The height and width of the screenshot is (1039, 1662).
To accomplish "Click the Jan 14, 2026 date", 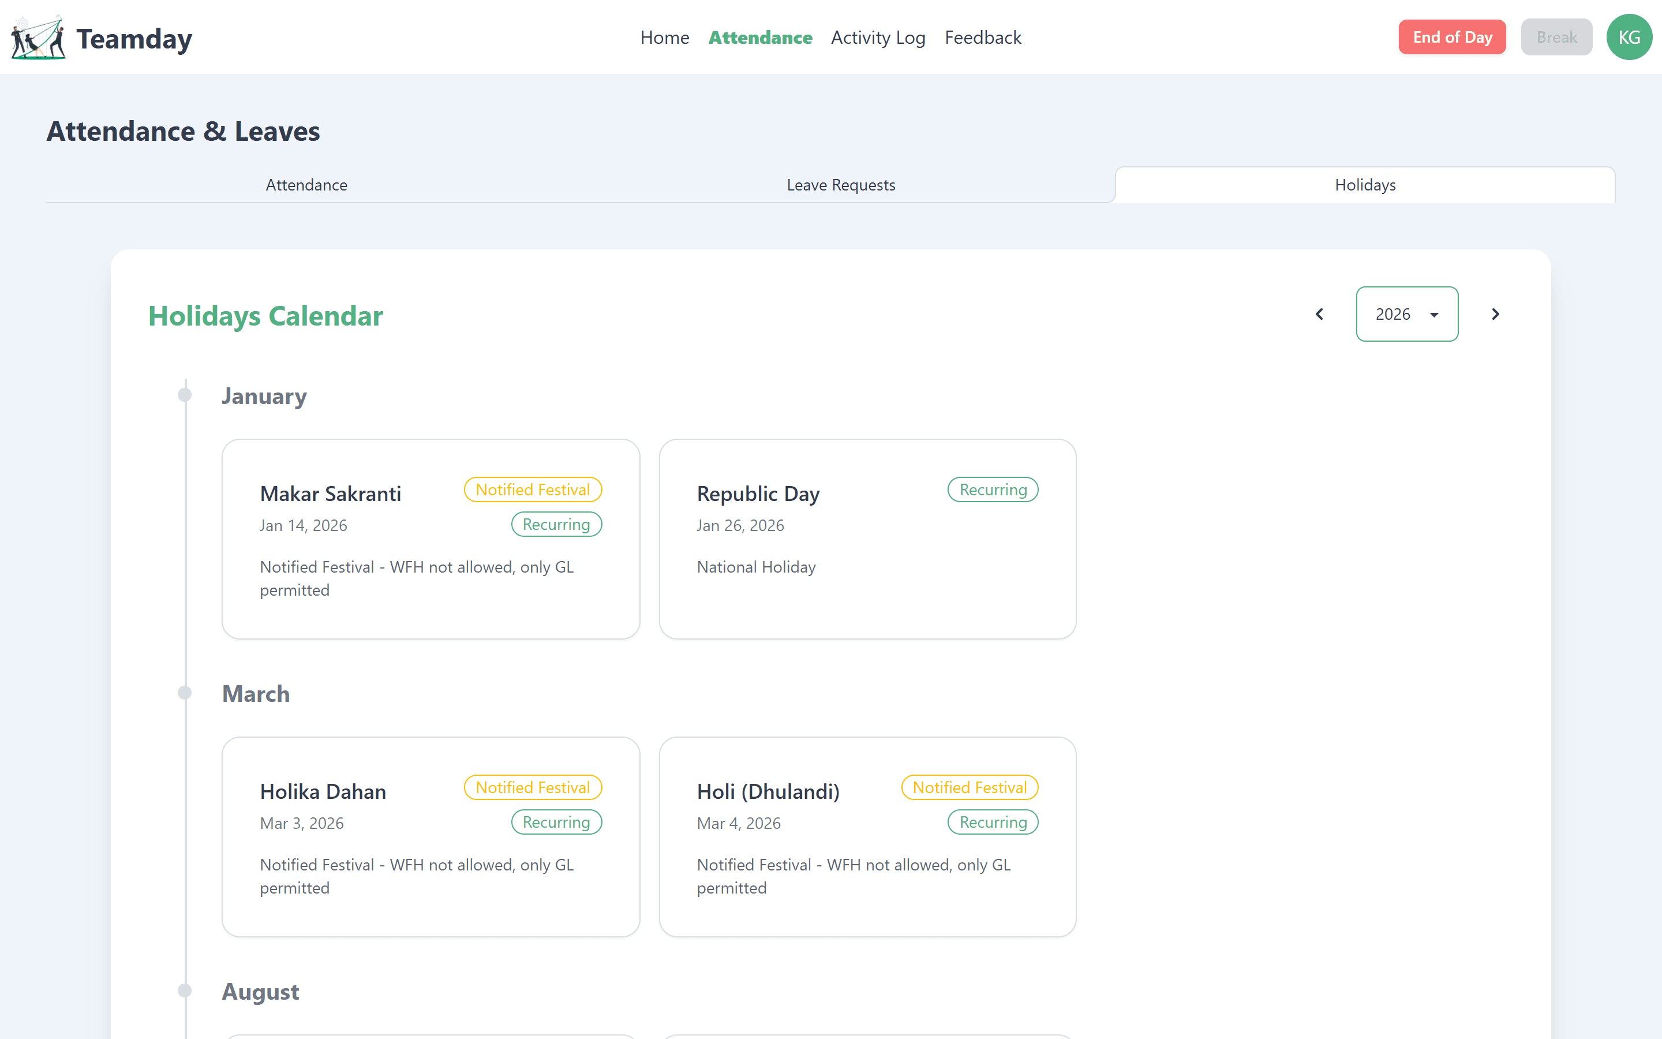I will pyautogui.click(x=303, y=526).
